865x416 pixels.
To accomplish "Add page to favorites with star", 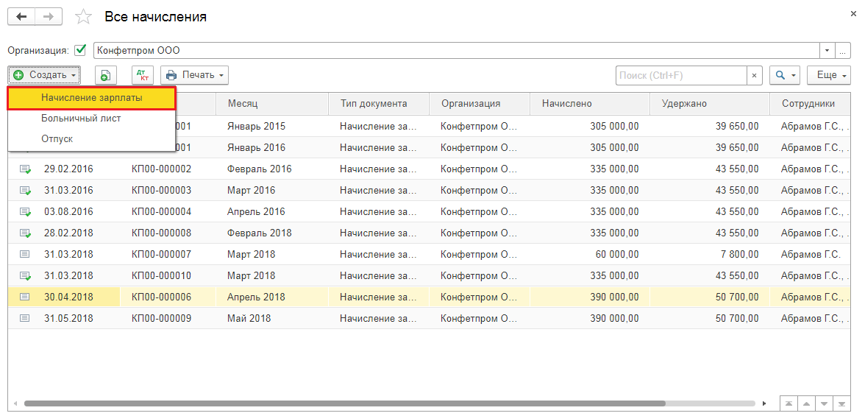I will pos(85,16).
